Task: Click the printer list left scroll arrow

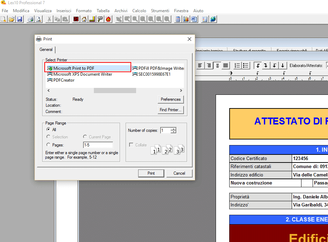Action: tap(49, 91)
